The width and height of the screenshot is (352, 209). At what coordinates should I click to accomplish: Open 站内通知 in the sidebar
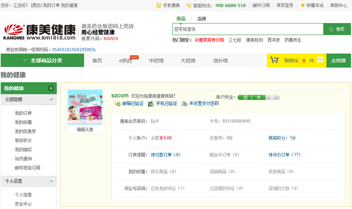tap(23, 159)
